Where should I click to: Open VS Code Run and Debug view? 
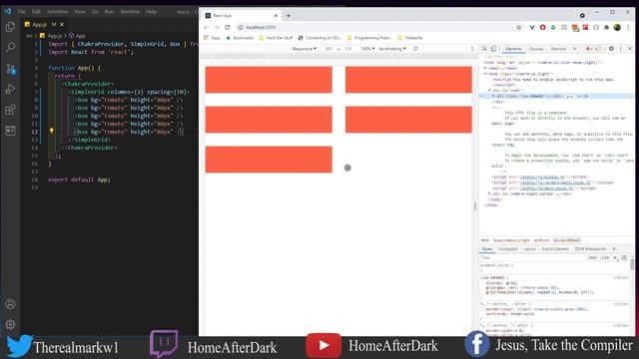tap(10, 89)
